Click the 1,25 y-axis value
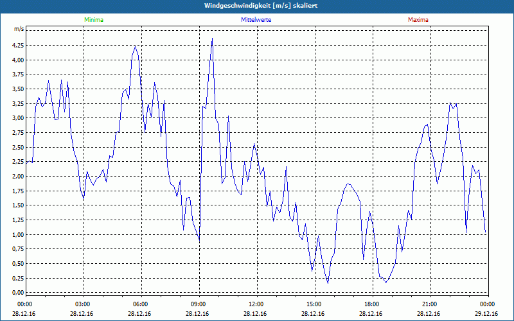 tap(18, 220)
